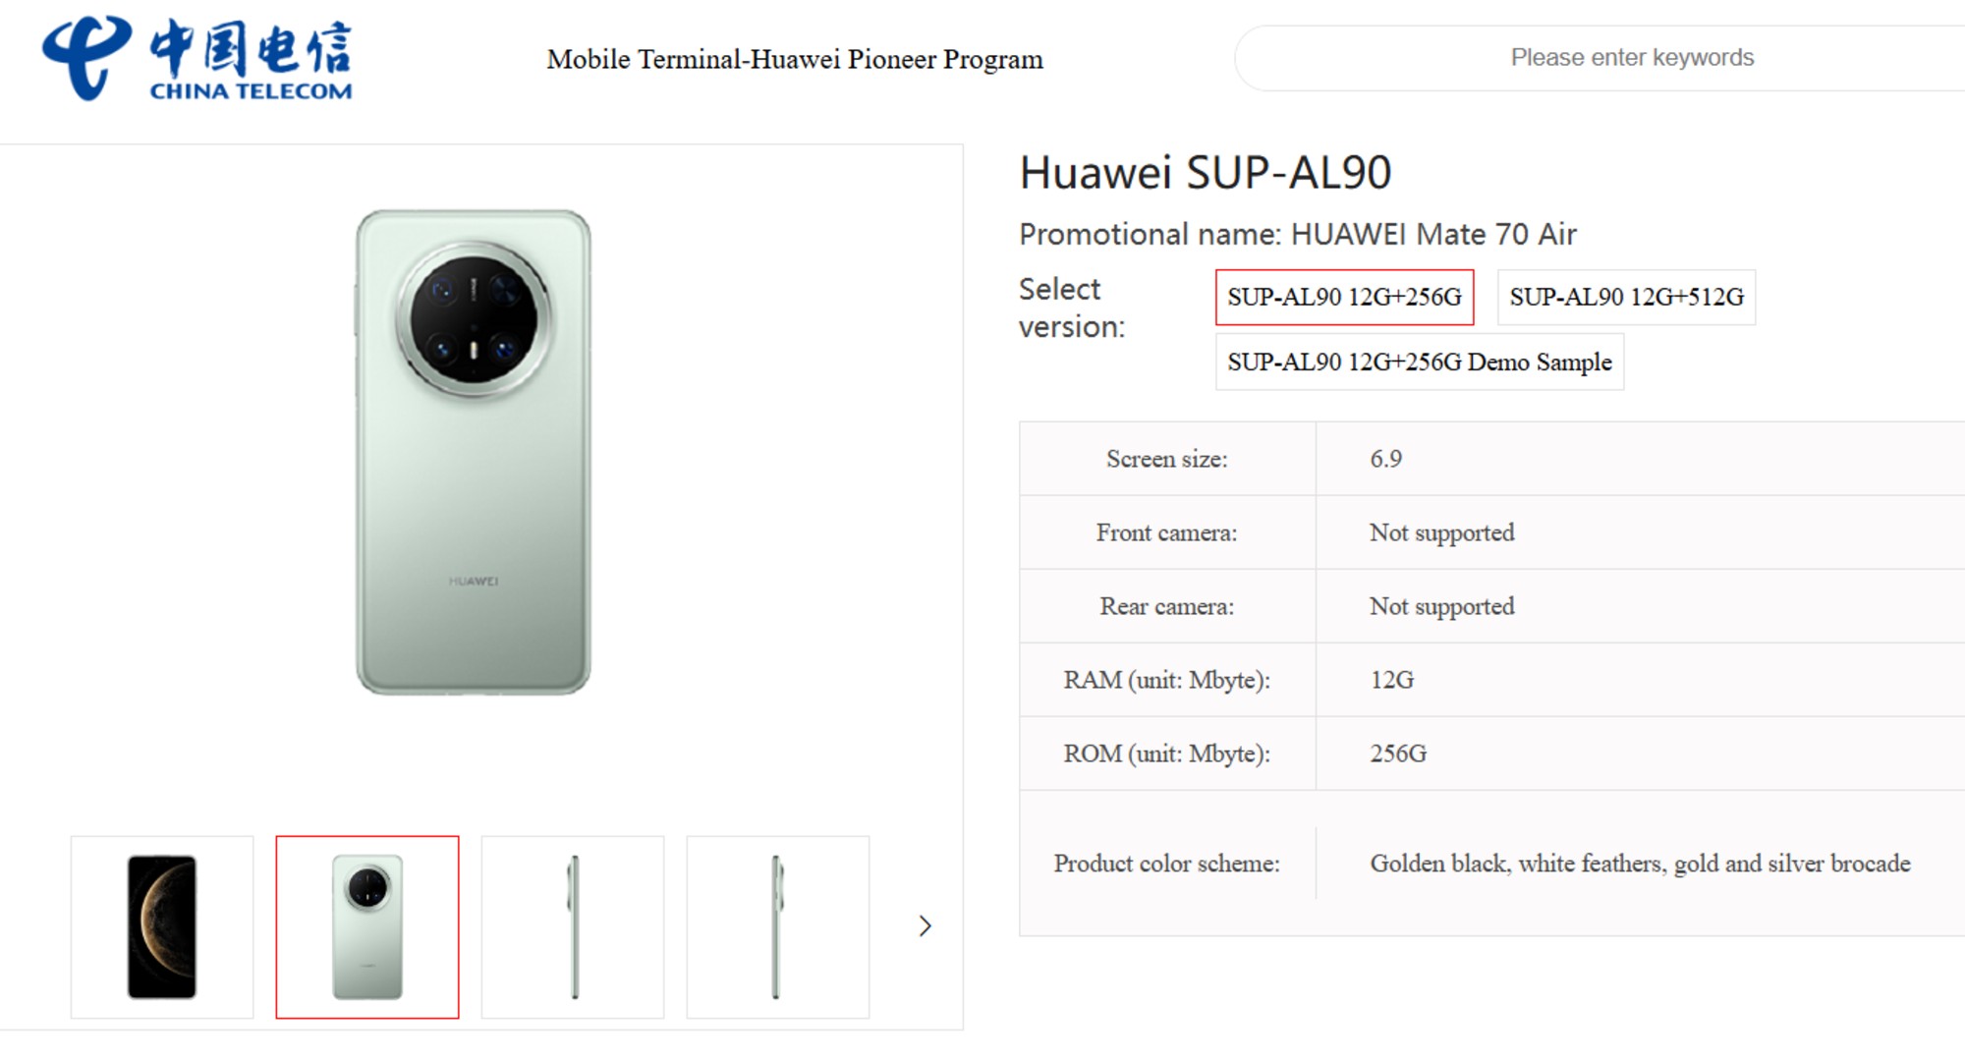Click the RAM value 12G cell
Image resolution: width=1965 pixels, height=1061 pixels.
coord(1391,680)
